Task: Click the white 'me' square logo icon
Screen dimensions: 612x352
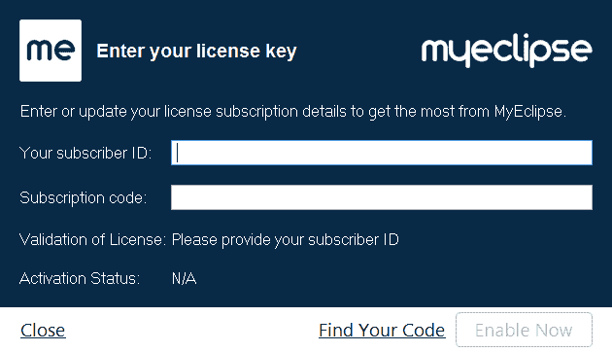Action: coord(51,51)
